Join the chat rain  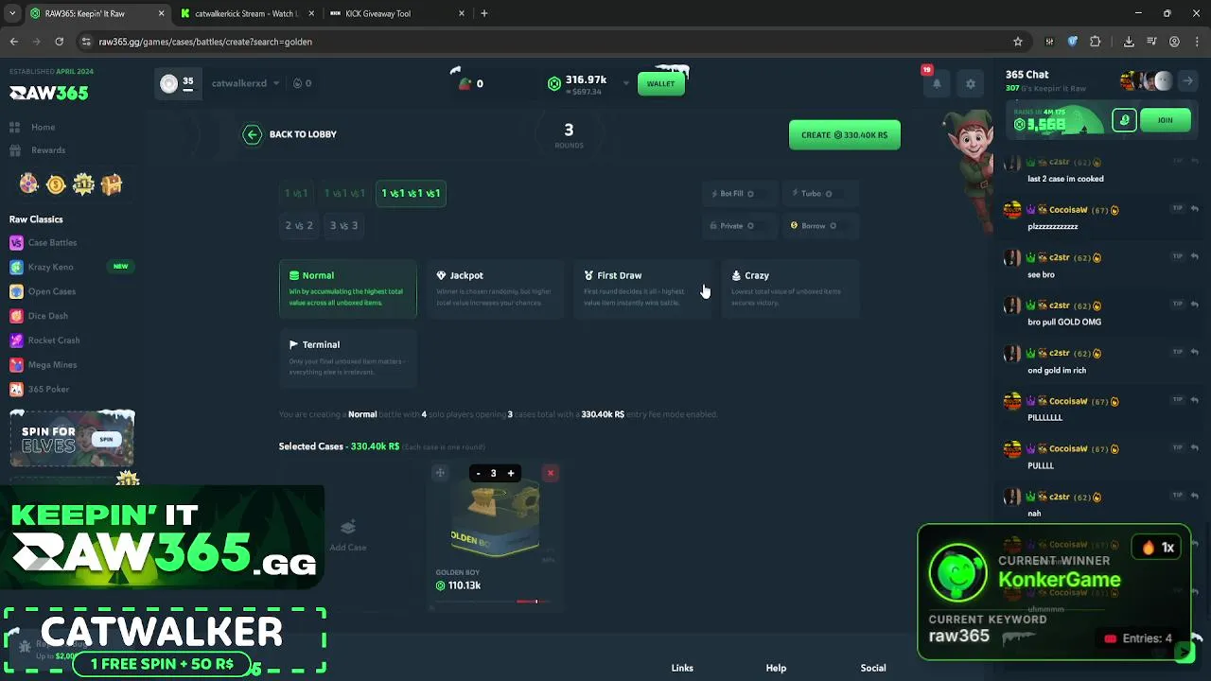1165,120
